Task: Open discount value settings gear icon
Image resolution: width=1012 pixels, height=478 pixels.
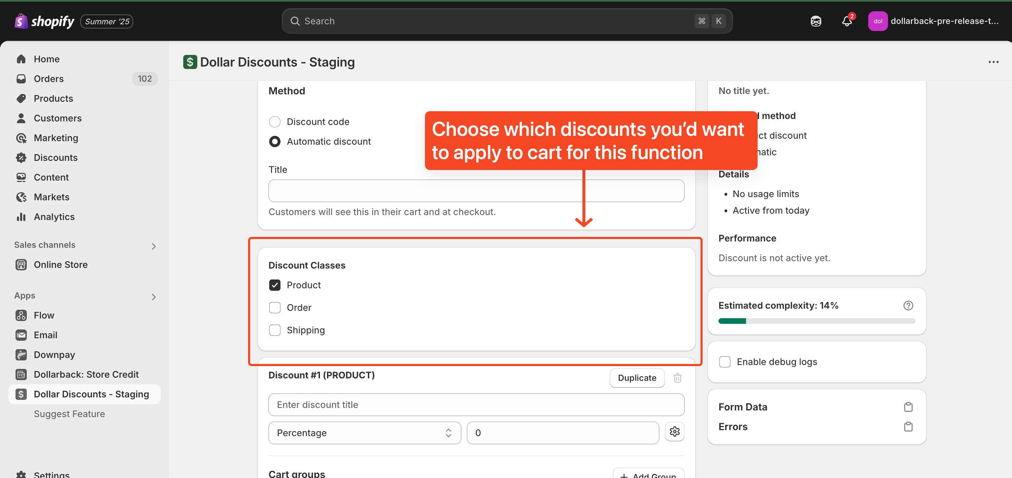Action: [x=674, y=432]
